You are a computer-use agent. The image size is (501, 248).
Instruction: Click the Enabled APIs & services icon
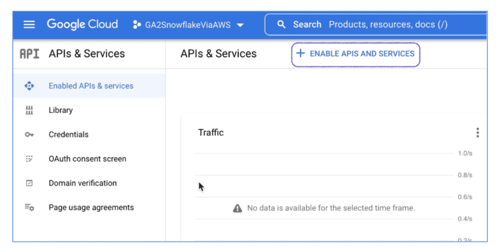29,86
